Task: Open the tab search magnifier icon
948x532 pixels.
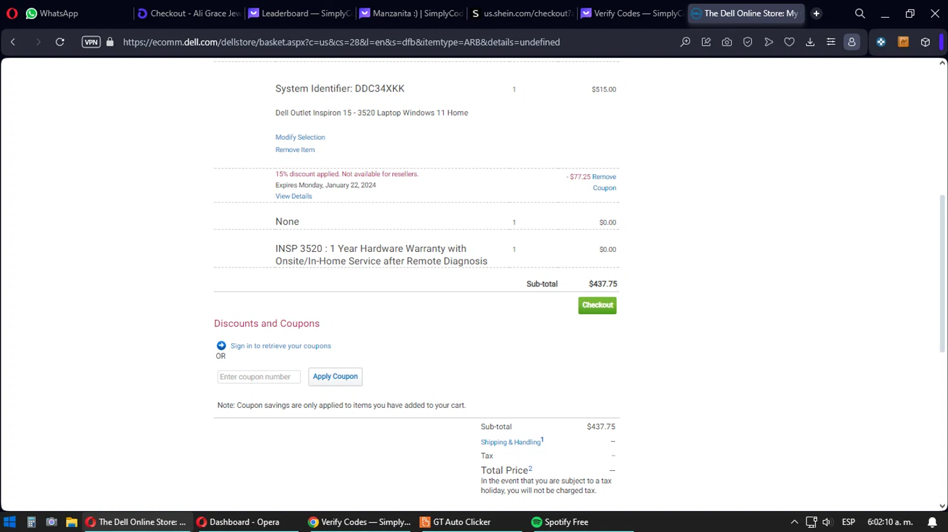Action: pos(860,13)
